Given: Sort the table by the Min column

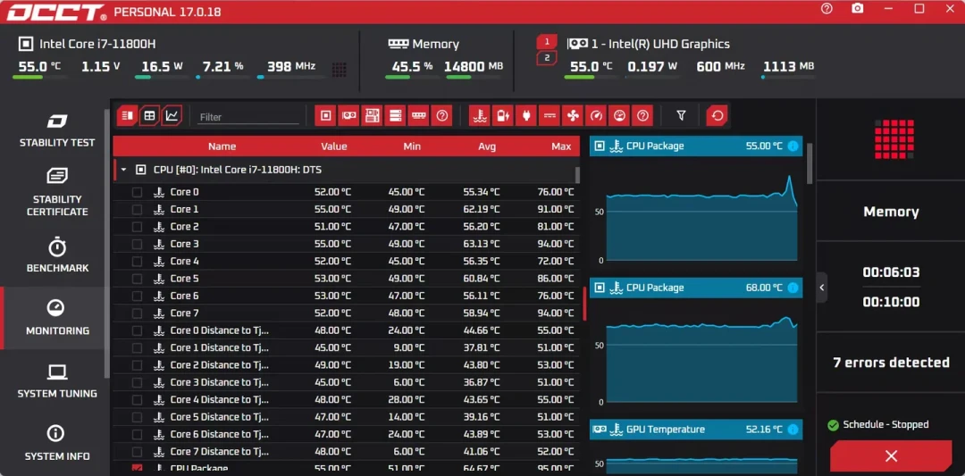Looking at the screenshot, I should coord(412,146).
